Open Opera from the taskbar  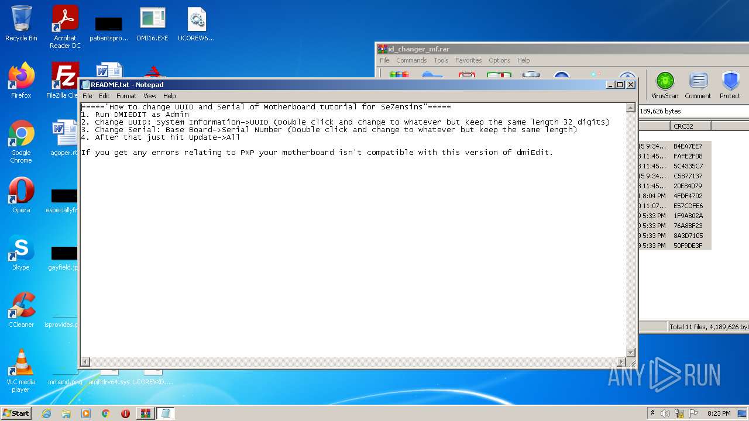[x=125, y=413]
